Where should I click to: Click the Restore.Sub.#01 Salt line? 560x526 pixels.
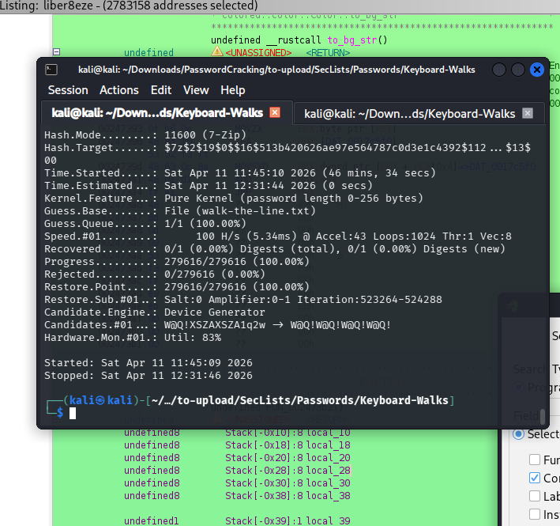pyautogui.click(x=243, y=300)
